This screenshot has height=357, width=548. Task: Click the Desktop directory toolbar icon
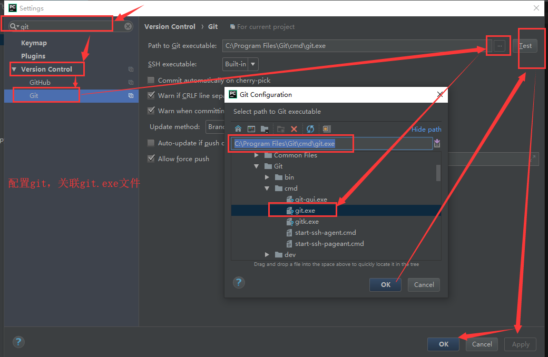click(x=251, y=129)
